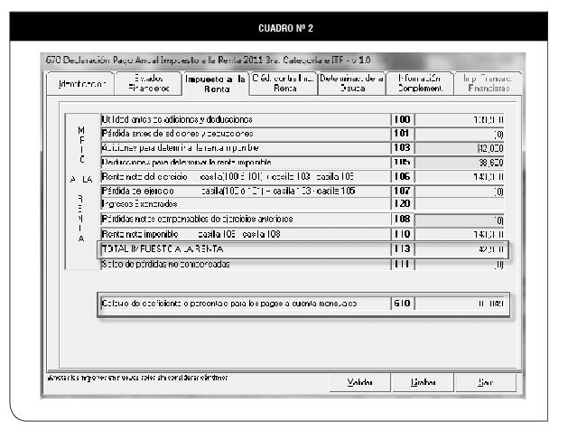The image size is (568, 440).
Task: Edit value field of casilla 100
Action: tap(460, 119)
